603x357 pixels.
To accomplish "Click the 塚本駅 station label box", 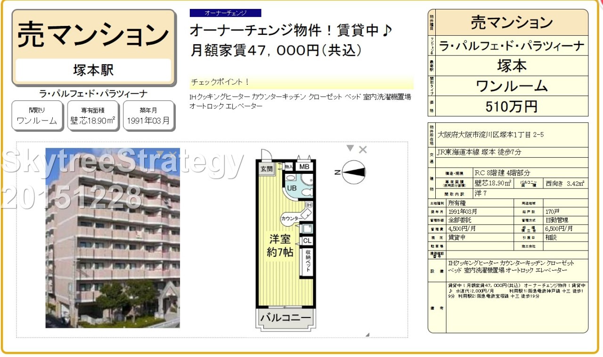I will point(93,70).
